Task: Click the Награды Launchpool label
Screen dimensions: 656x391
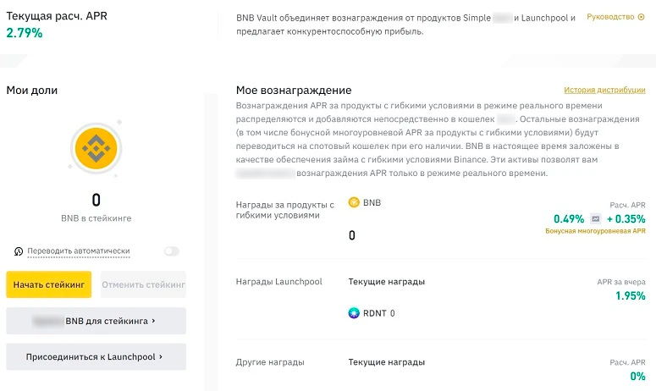Action: 279,282
